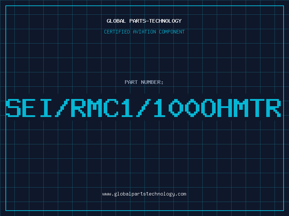
Task: Click the letter S starting the part number
Action: point(13,108)
